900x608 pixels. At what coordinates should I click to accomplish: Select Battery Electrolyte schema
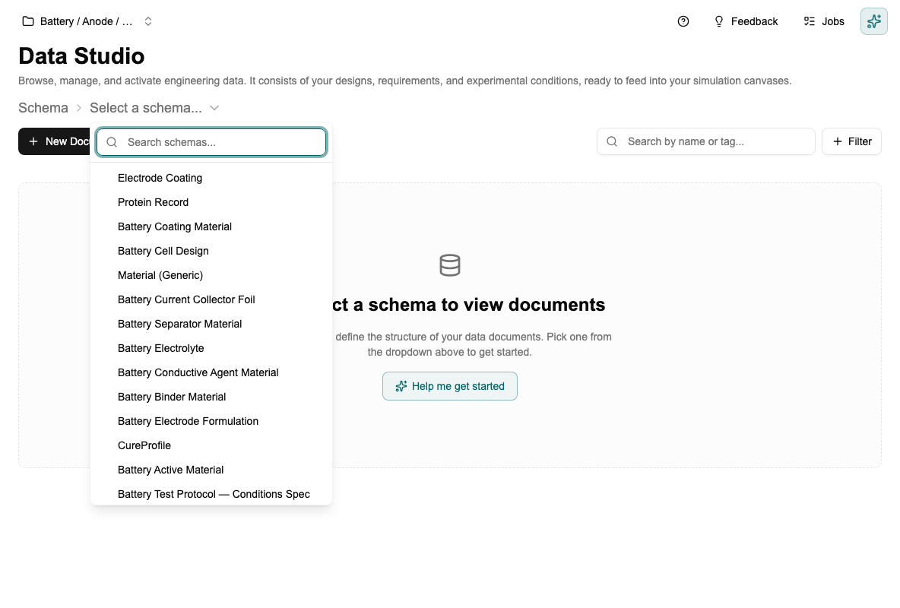pos(211,348)
